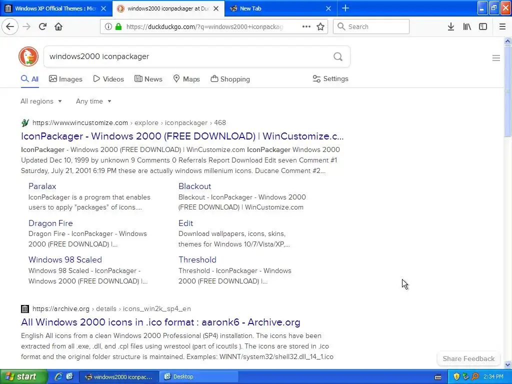Click the page scrollbar down arrow

[x=507, y=364]
